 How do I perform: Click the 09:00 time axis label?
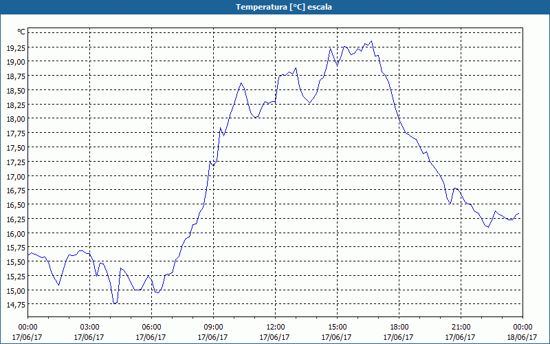click(213, 327)
